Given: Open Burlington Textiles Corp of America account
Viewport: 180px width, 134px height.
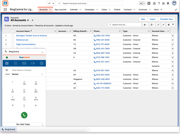Looking at the screenshot, I should (31, 36).
